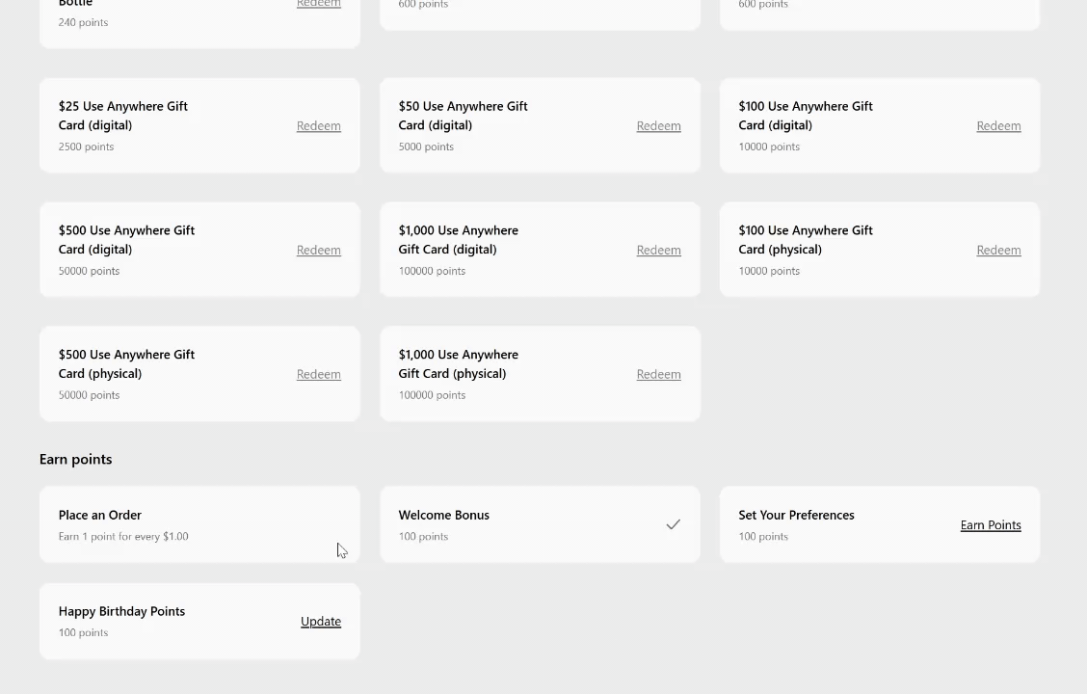Click the $25 Use Anywhere Gift Card title
Image resolution: width=1087 pixels, height=694 pixels.
click(x=123, y=116)
